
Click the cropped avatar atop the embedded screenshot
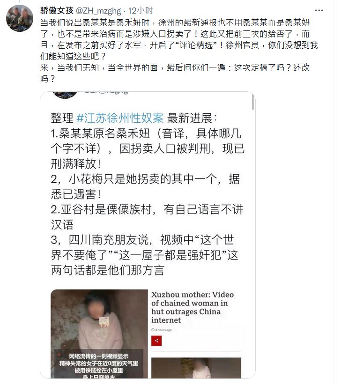pyautogui.click(x=65, y=95)
